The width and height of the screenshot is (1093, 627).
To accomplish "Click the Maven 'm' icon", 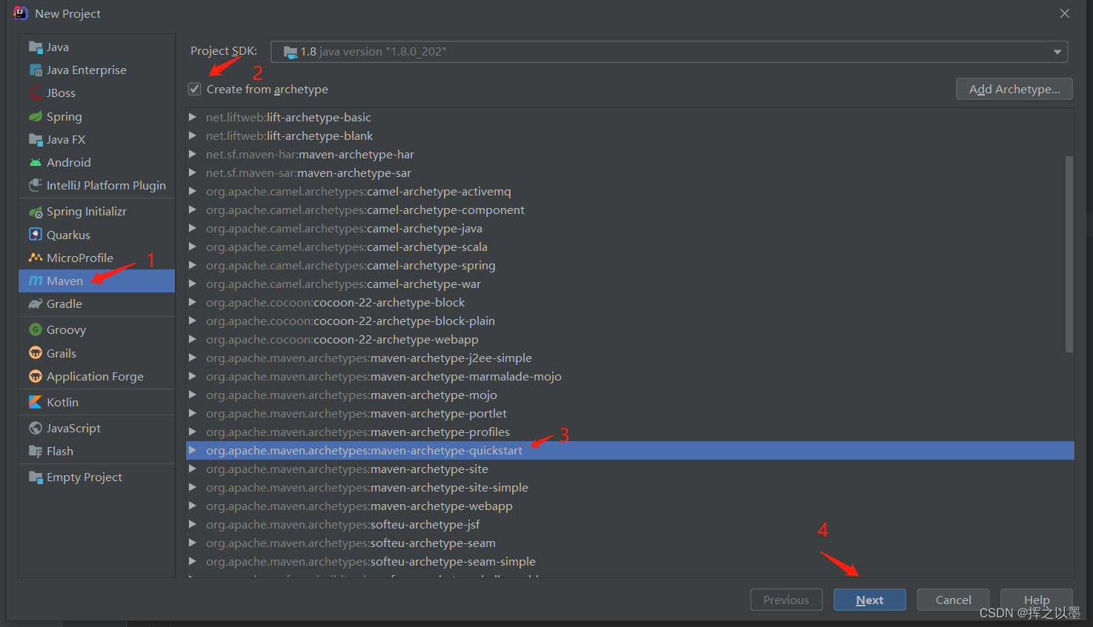I will [x=36, y=281].
